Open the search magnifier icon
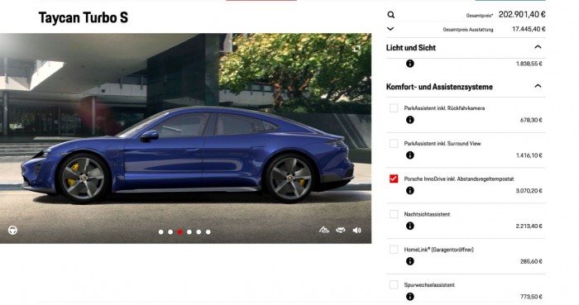579x305 pixels. pos(390,15)
